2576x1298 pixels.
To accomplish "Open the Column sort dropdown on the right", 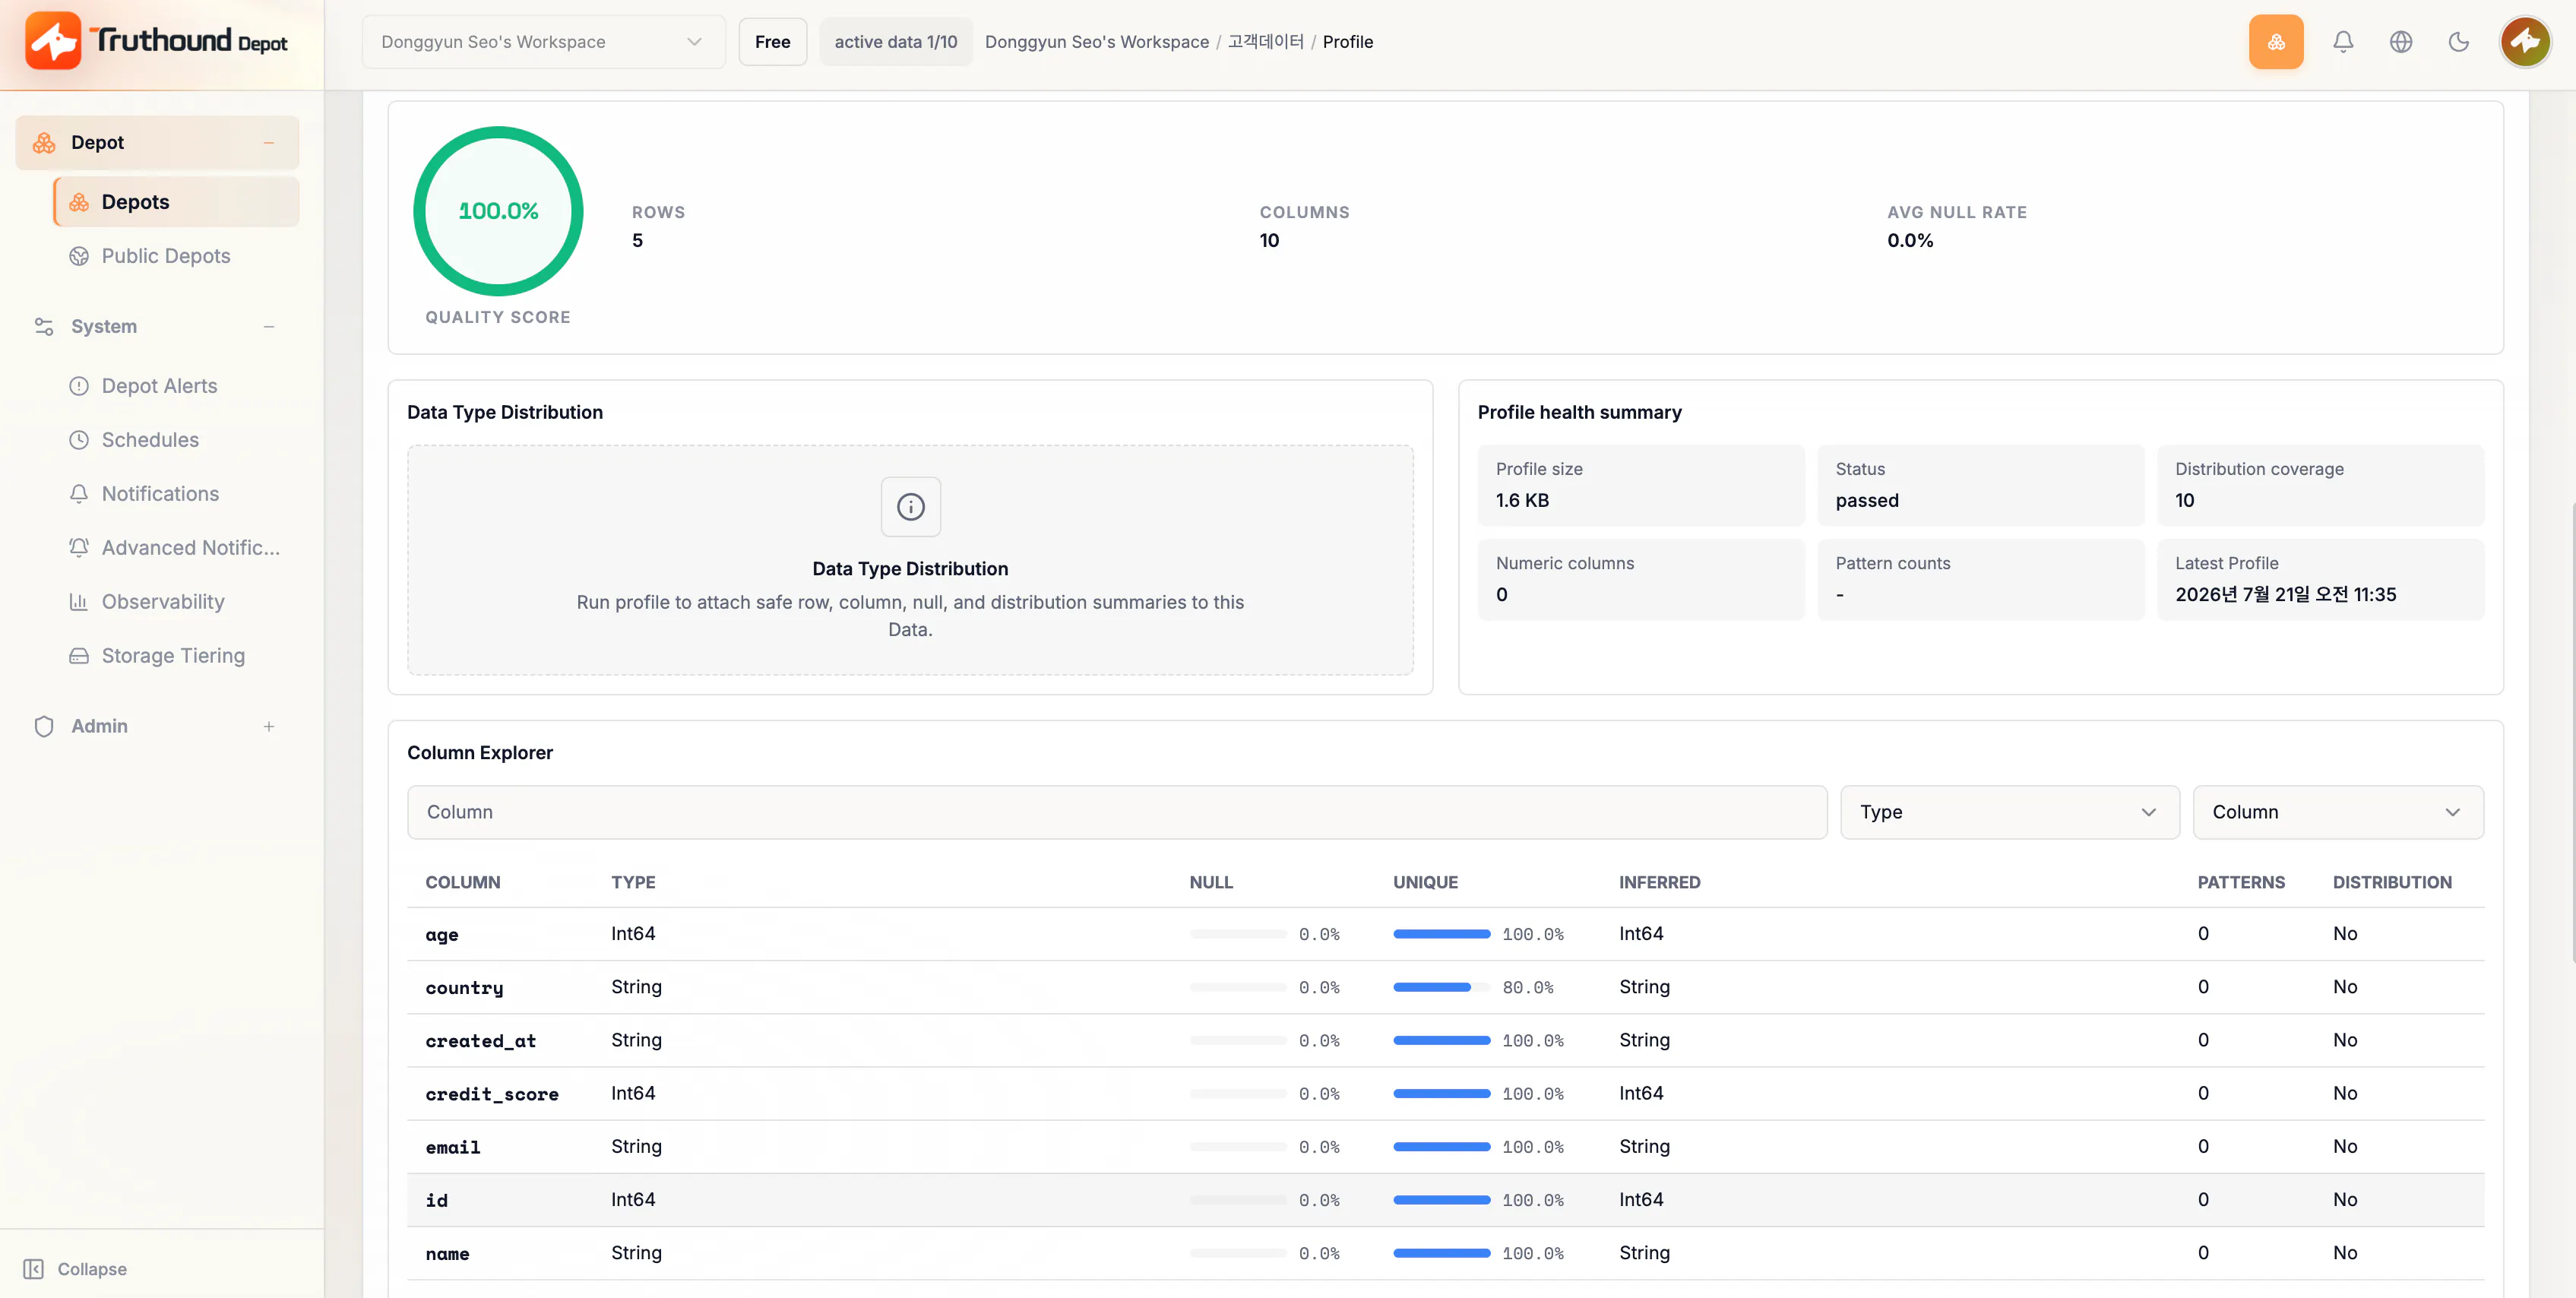I will [2337, 812].
